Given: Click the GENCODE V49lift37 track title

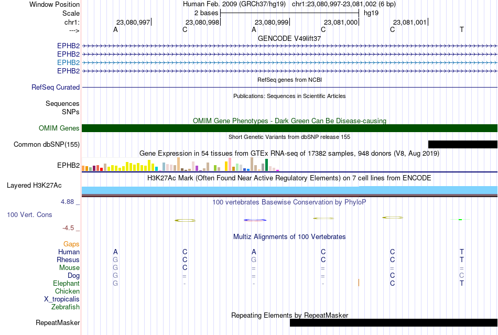Looking at the screenshot, I should click(x=289, y=38).
